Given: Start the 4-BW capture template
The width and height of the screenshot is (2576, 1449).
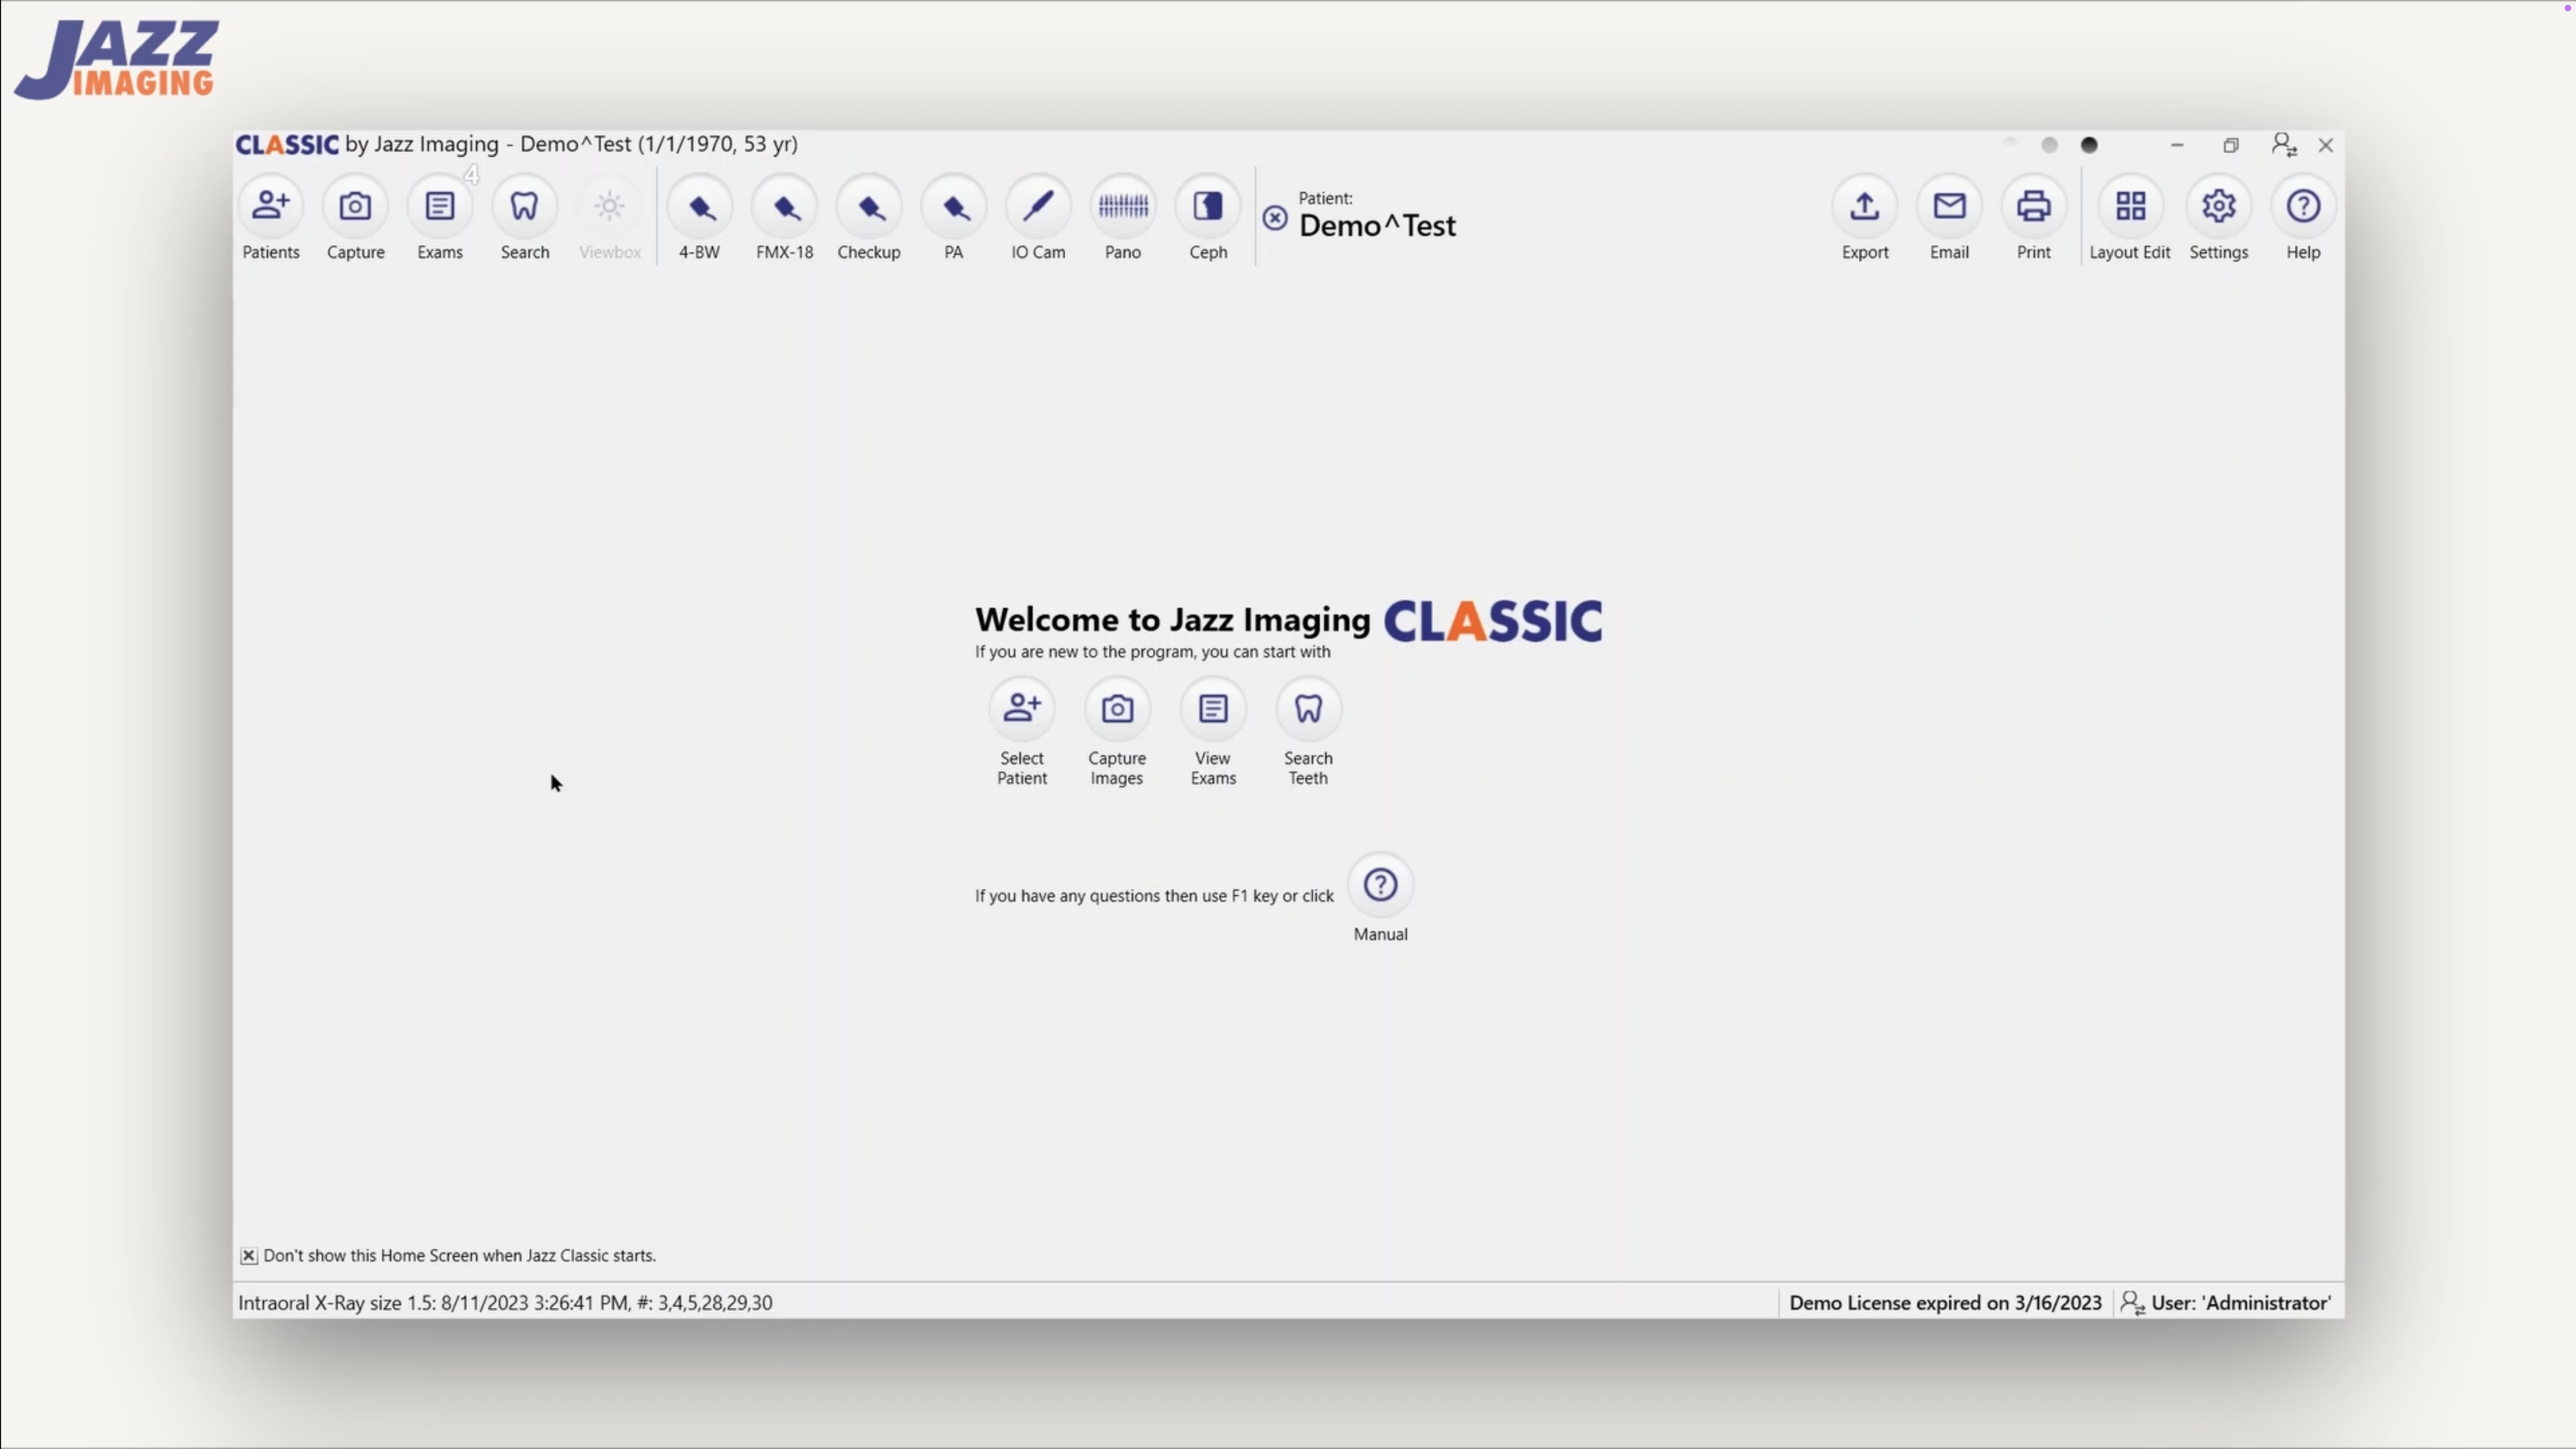Looking at the screenshot, I should pos(700,207).
